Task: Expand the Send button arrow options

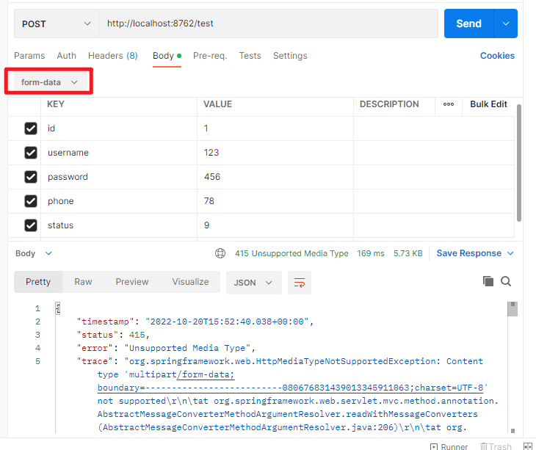Action: pyautogui.click(x=506, y=23)
